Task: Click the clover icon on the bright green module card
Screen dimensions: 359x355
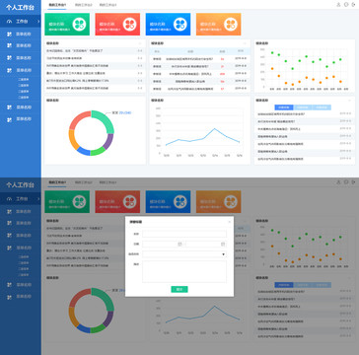Action: click(79, 25)
